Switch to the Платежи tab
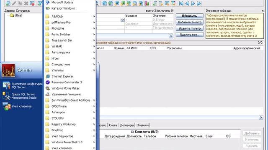 click(142, 125)
